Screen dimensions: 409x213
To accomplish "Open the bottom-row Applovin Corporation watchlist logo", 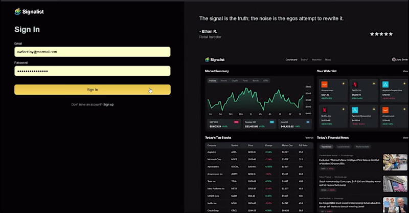I will pyautogui.click(x=355, y=110).
